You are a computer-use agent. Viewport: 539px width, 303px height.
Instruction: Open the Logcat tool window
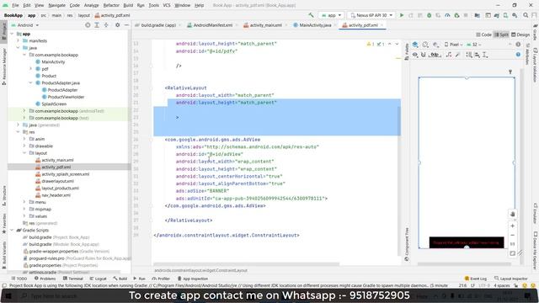[x=98, y=279]
